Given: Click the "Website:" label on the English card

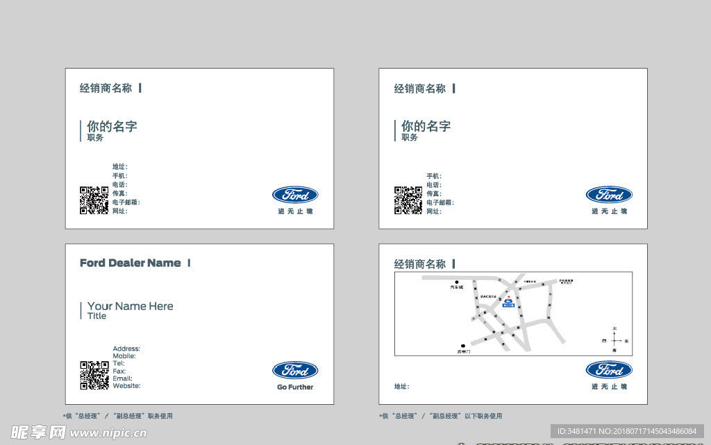Looking at the screenshot, I should tap(126, 386).
